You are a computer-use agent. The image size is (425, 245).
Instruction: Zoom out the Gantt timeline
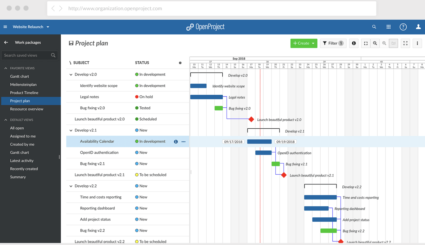coord(375,43)
